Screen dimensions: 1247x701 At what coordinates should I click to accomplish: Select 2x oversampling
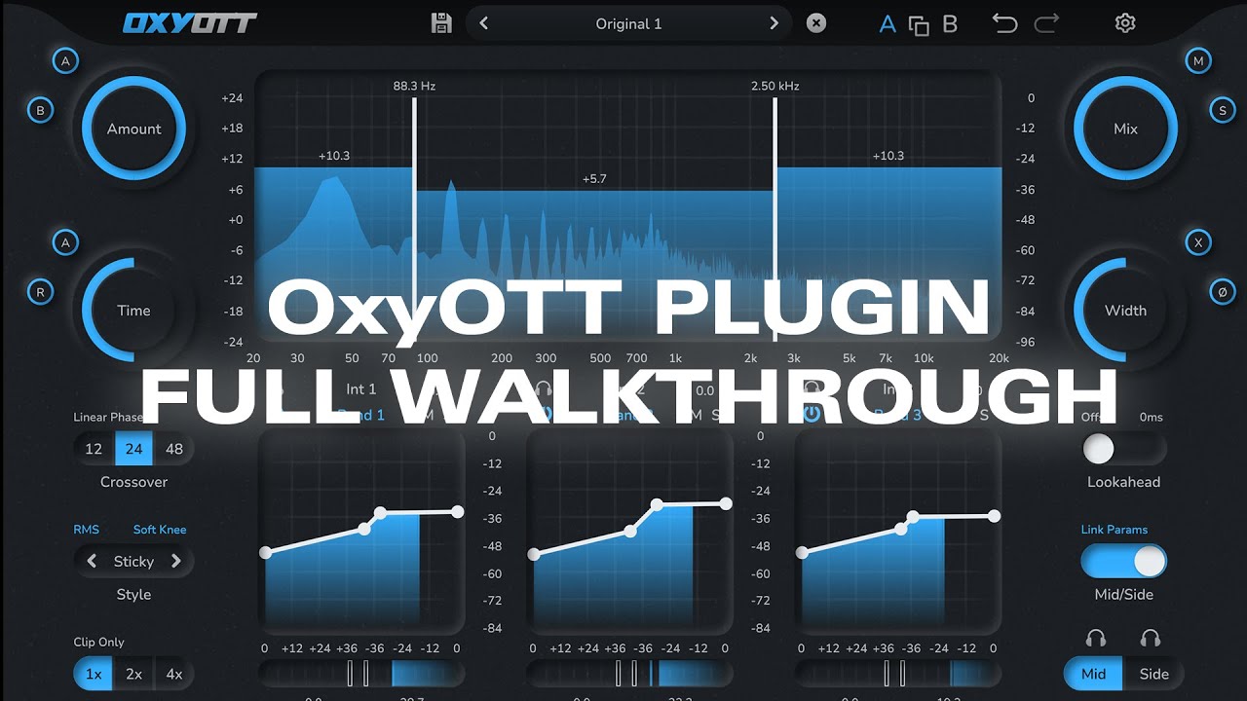tap(133, 674)
